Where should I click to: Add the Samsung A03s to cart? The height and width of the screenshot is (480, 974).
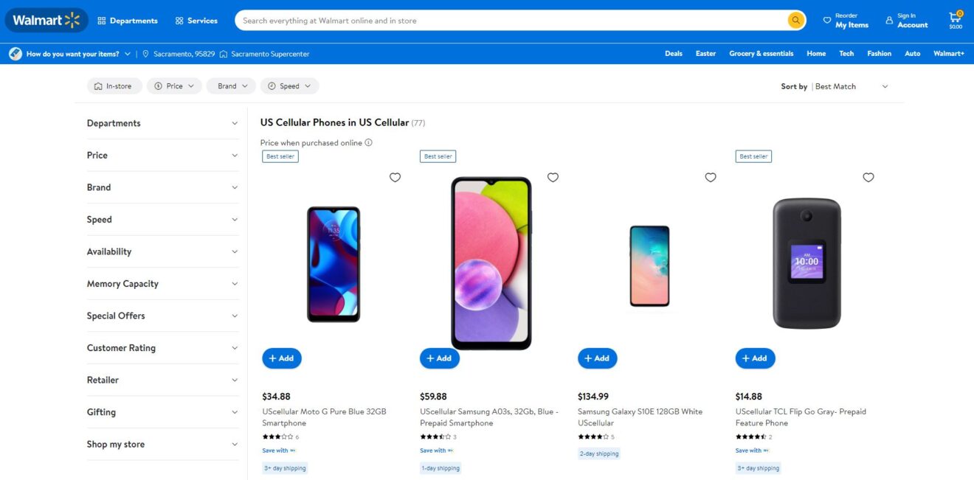pyautogui.click(x=439, y=358)
